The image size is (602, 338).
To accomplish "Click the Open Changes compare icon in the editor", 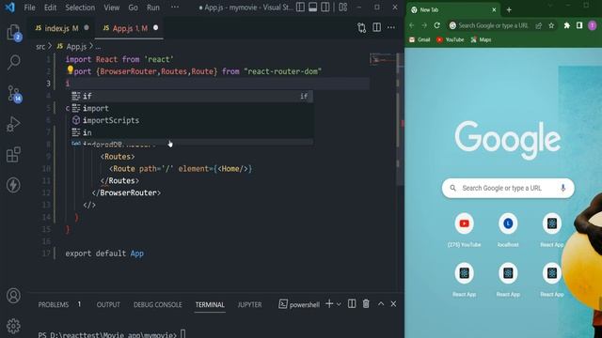I will pos(361,27).
